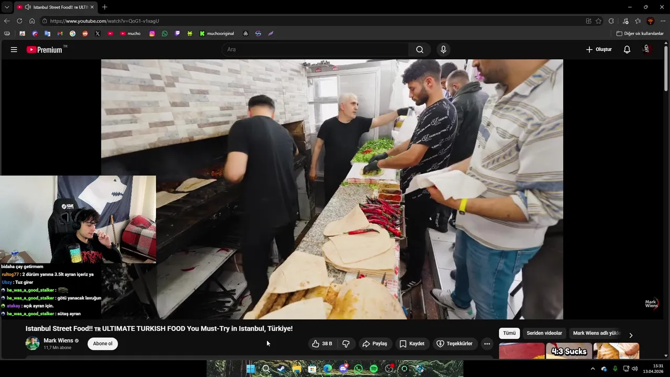Open the Windows Start menu
This screenshot has height=377, width=670.
pyautogui.click(x=250, y=369)
